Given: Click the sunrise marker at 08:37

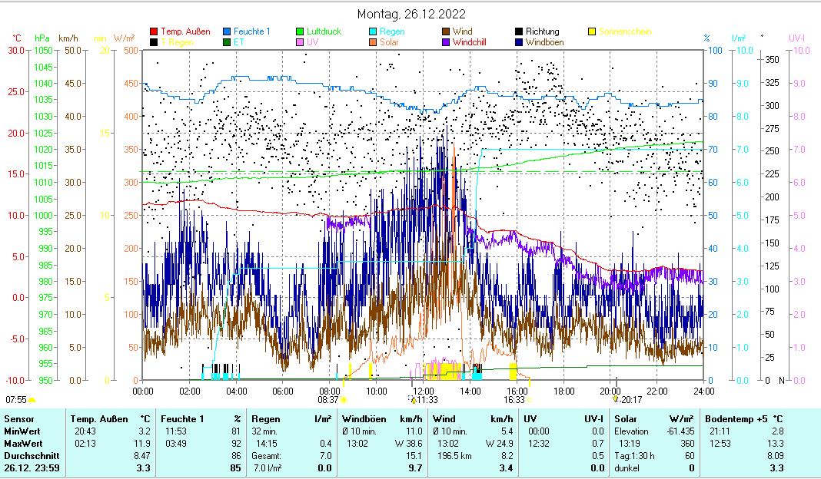Looking at the screenshot, I should pyautogui.click(x=344, y=400).
